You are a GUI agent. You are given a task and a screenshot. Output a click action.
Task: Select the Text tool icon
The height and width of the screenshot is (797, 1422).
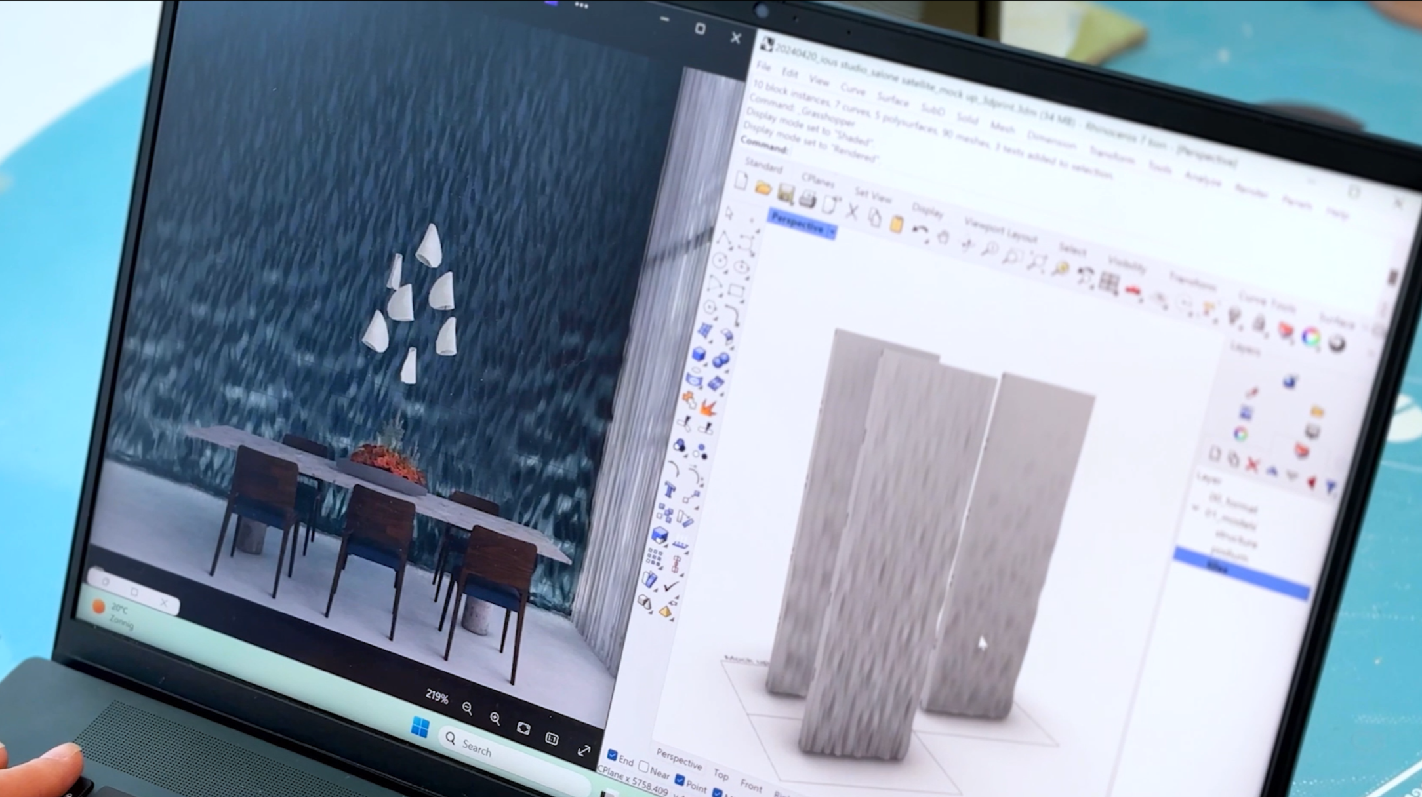pos(669,490)
